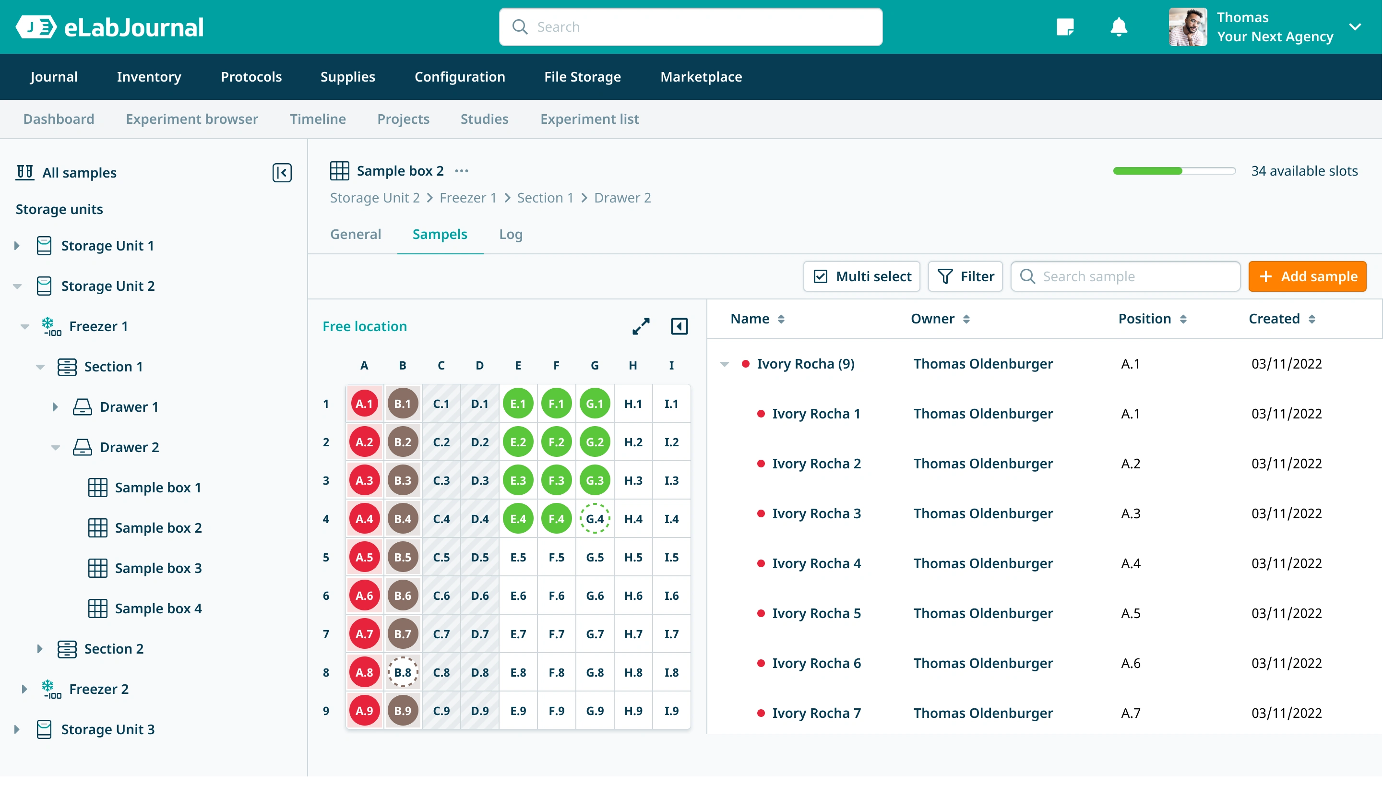
Task: Click the eLabJournal logo
Action: tap(110, 27)
